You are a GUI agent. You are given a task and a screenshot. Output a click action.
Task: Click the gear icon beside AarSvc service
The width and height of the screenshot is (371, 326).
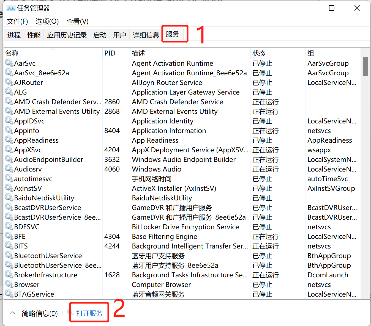tap(9, 63)
